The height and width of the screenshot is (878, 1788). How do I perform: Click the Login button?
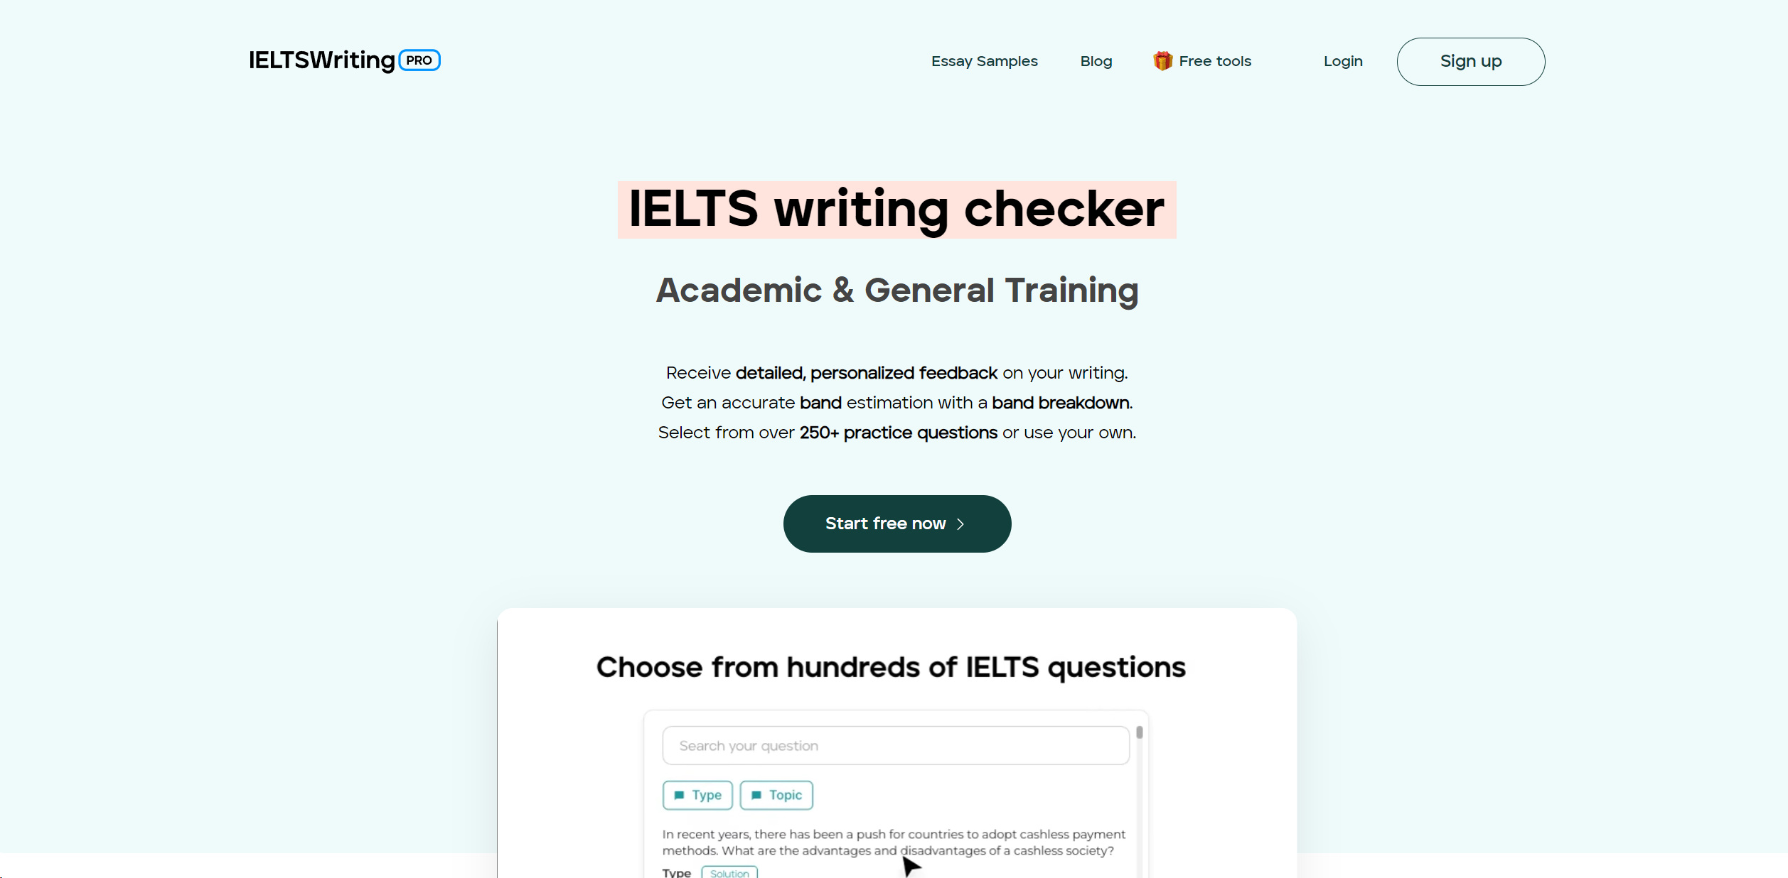point(1343,62)
